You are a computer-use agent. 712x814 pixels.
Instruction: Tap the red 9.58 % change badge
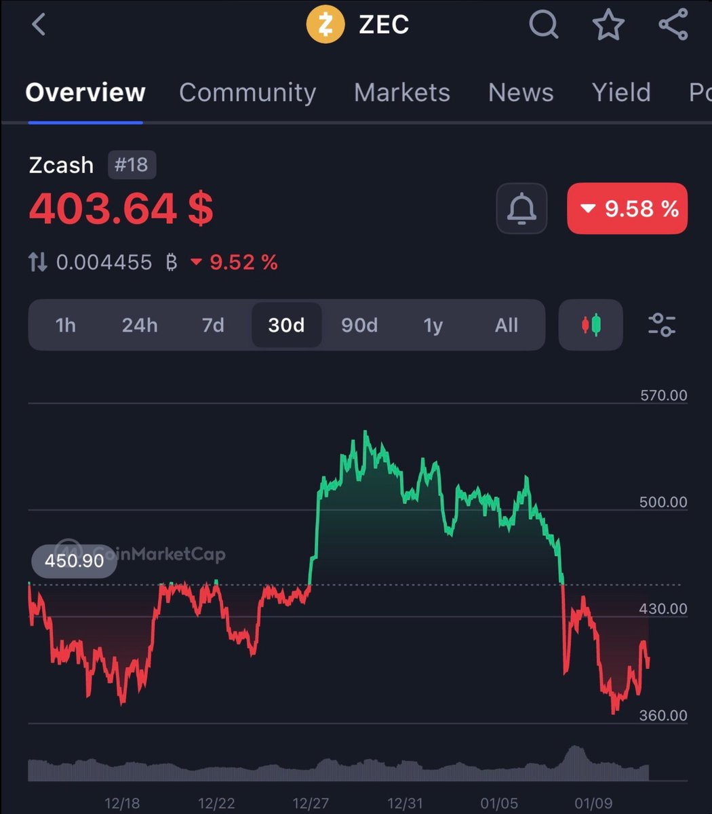click(x=627, y=208)
